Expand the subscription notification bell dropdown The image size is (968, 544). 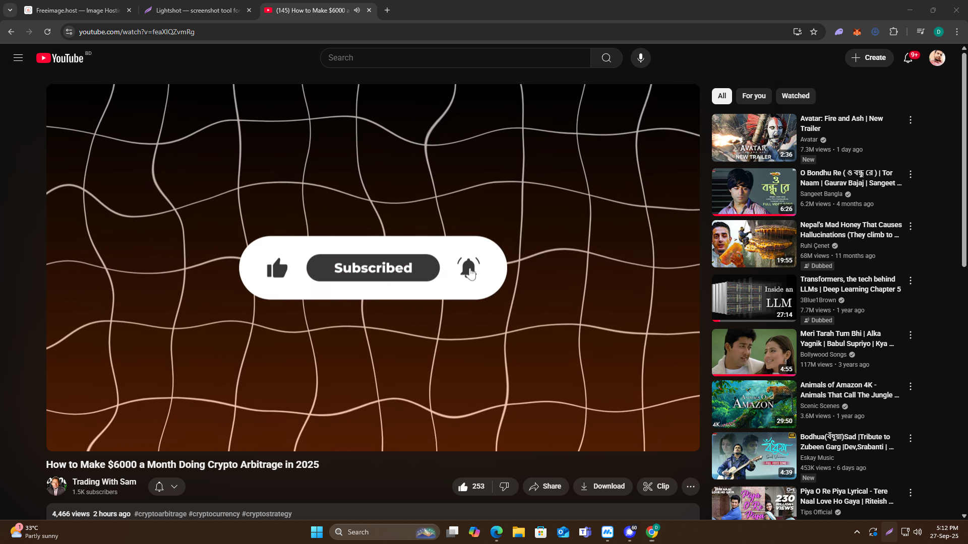(x=167, y=487)
